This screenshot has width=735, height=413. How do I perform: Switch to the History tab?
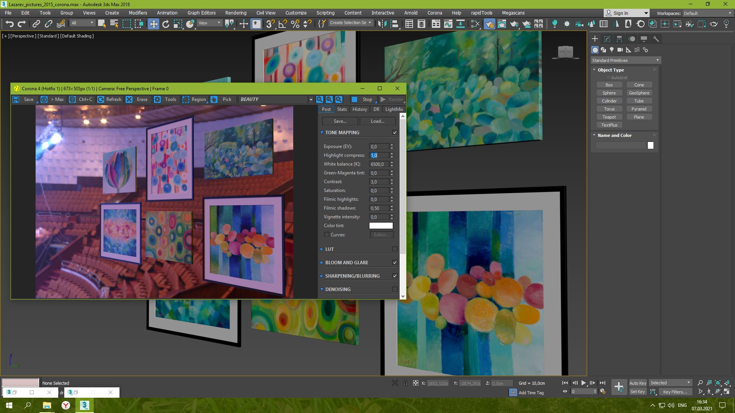360,109
